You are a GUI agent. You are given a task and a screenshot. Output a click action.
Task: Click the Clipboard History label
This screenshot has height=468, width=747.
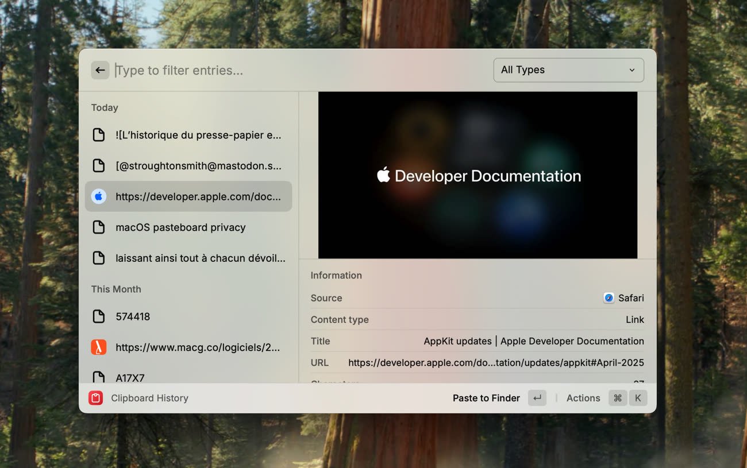(x=149, y=398)
